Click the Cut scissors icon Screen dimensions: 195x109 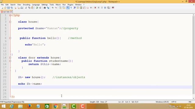(26, 8)
